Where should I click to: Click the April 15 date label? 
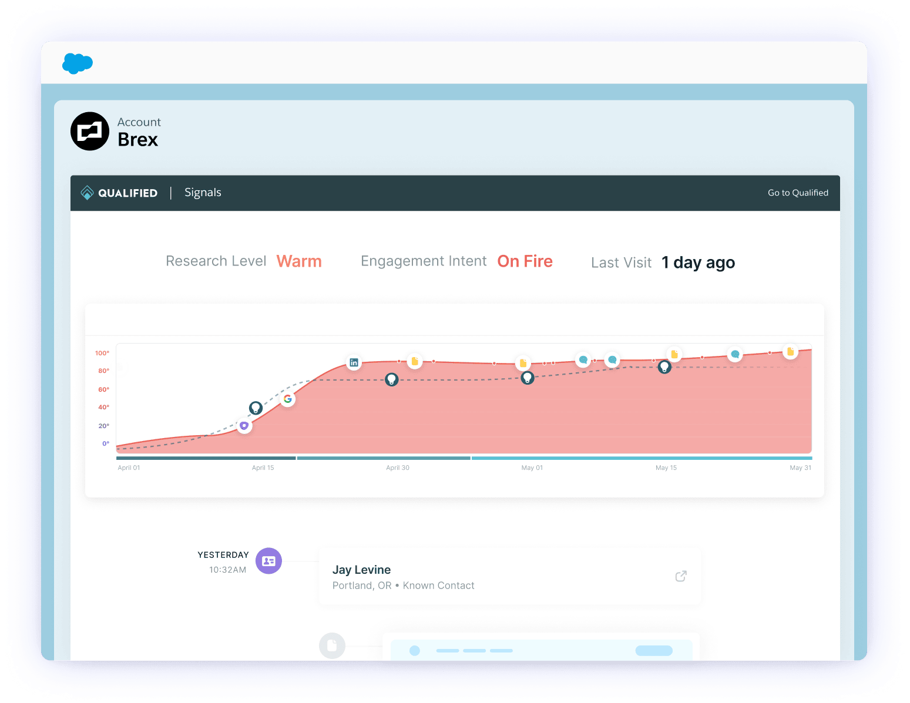[263, 467]
